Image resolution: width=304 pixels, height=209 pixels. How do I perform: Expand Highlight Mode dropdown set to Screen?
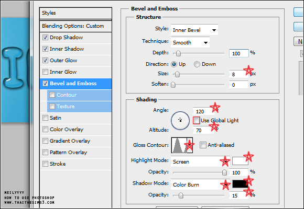coord(200,161)
